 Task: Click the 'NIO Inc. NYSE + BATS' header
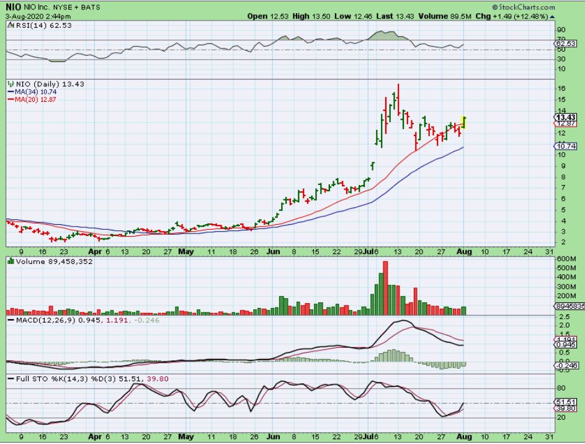point(62,7)
